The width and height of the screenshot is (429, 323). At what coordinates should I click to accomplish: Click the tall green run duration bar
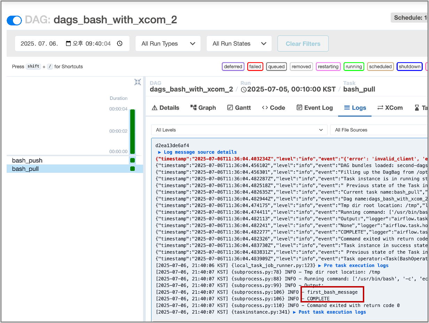point(132,132)
